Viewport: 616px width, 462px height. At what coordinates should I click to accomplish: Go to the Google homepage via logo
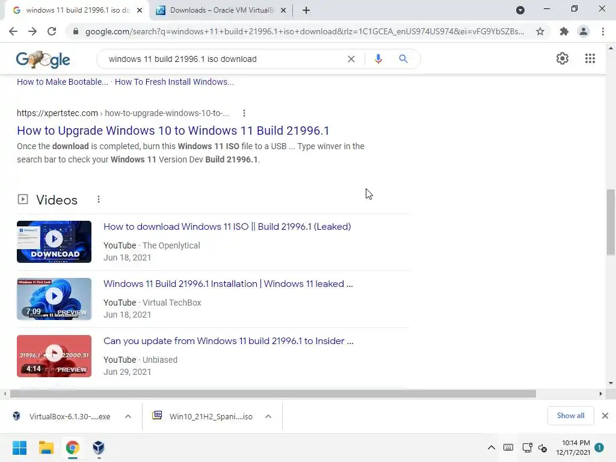pyautogui.click(x=43, y=60)
